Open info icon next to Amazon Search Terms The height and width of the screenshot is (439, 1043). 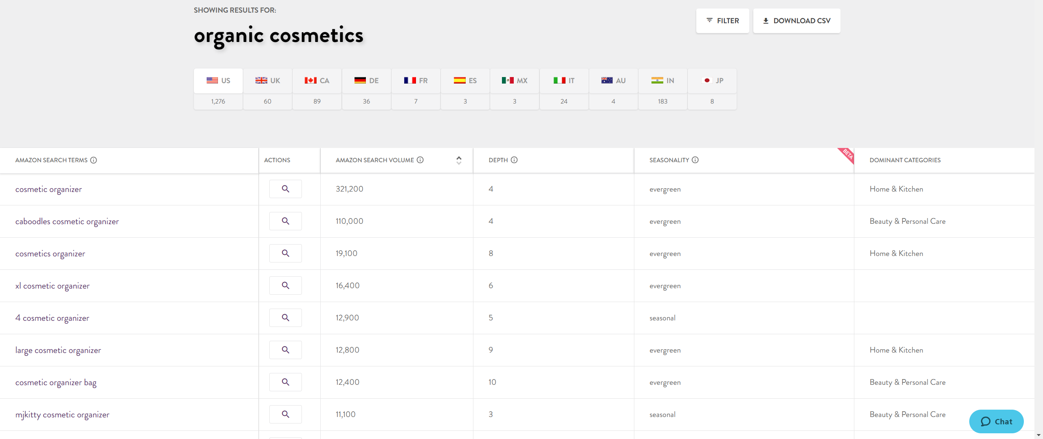(94, 160)
